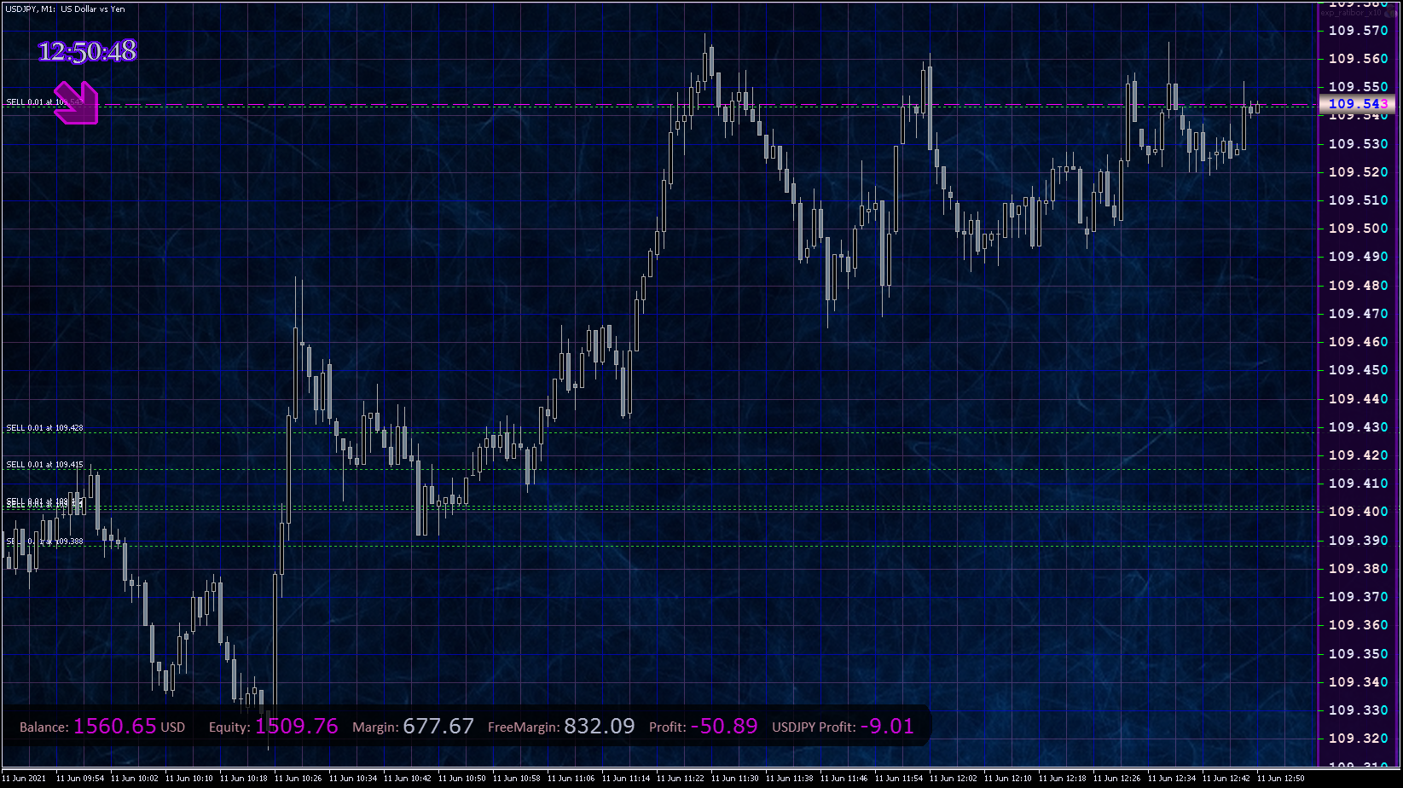Click the 109.500 price axis label
Viewport: 1403px width, 788px height.
point(1359,229)
